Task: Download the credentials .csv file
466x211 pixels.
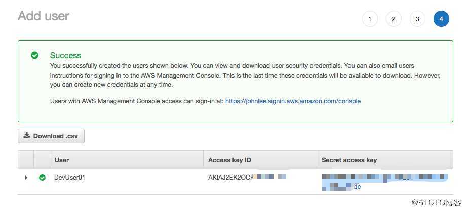Action: pos(51,136)
